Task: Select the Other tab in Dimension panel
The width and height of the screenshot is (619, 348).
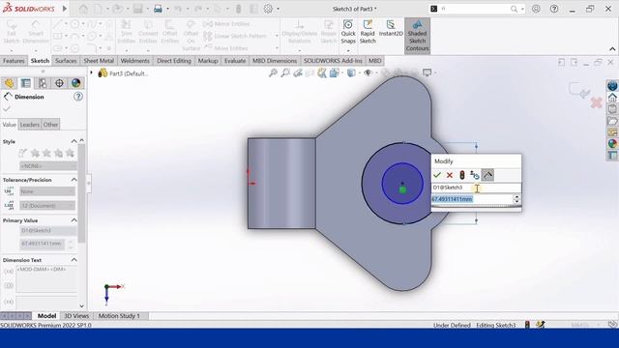Action: click(50, 125)
